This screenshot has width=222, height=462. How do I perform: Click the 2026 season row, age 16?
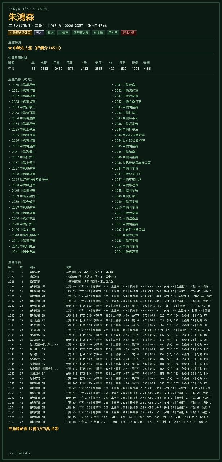point(111,272)
